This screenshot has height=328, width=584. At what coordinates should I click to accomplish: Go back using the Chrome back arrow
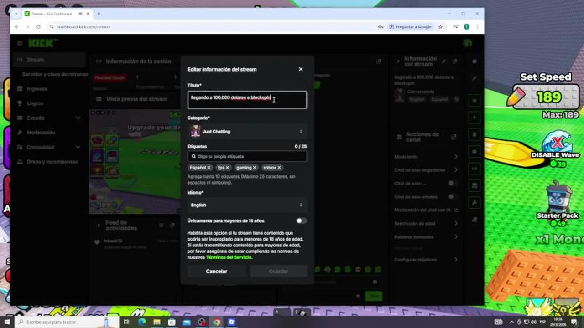coord(17,27)
